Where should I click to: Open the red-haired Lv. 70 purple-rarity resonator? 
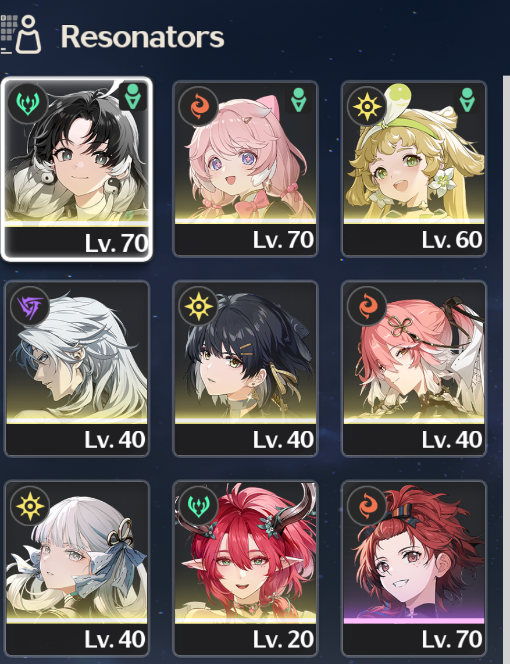pos(414,568)
